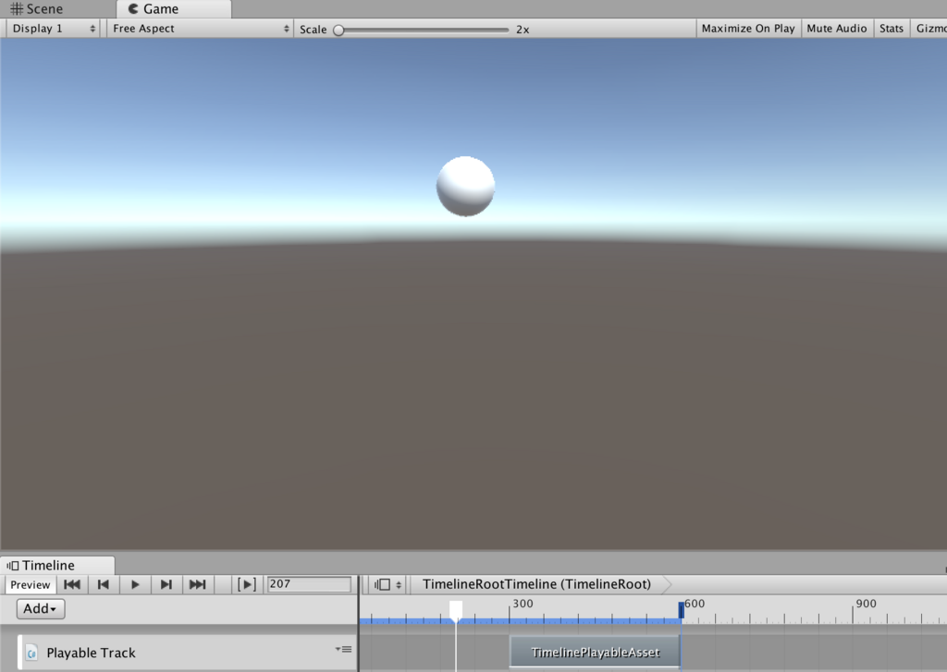Viewport: 947px width, 672px height.
Task: Click the Playable Track script icon
Action: (31, 654)
